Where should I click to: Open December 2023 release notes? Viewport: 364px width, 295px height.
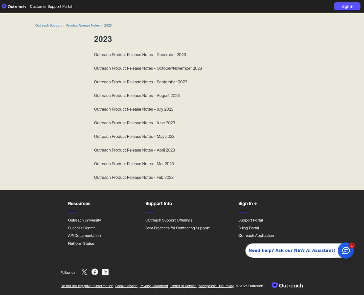[140, 55]
